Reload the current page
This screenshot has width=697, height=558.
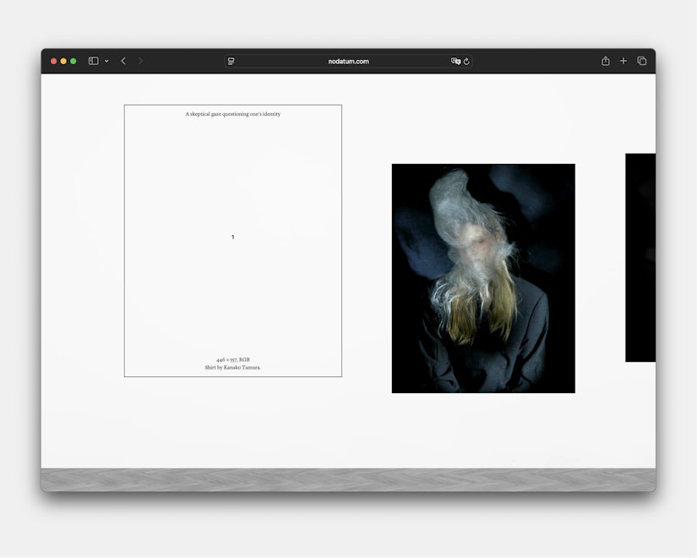[x=466, y=61]
